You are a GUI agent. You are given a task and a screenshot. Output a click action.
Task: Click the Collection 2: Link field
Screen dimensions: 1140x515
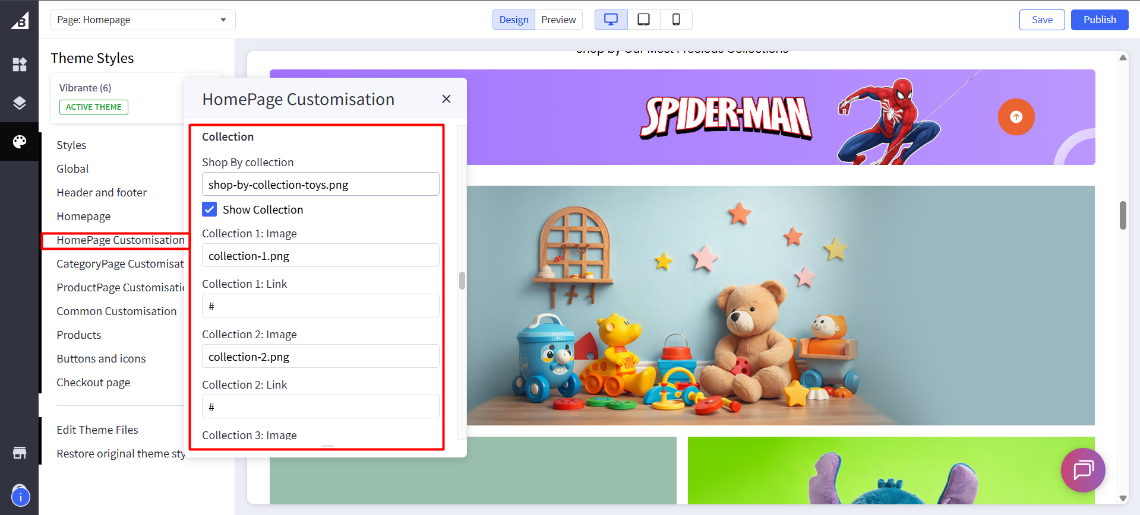[321, 406]
